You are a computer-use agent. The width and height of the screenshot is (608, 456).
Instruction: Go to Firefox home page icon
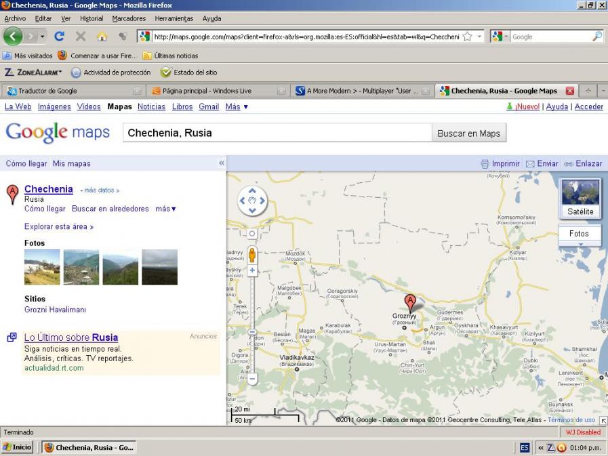click(x=102, y=37)
